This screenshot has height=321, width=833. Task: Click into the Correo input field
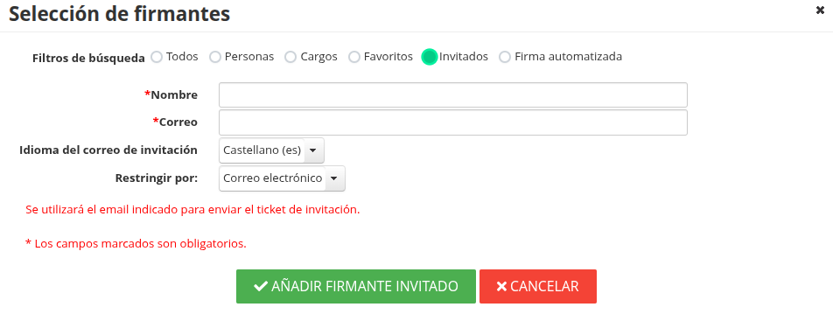tap(453, 122)
